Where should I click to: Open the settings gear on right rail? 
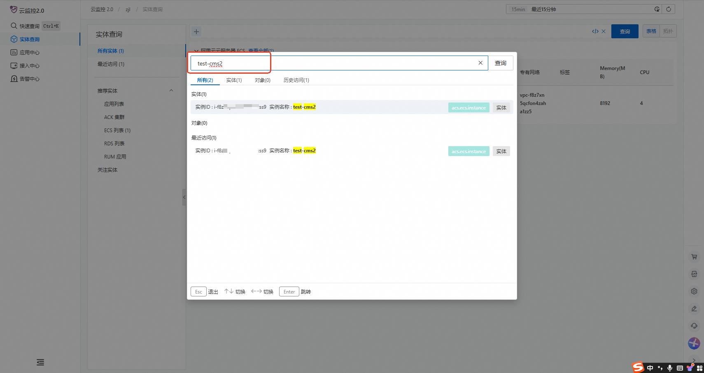(694, 291)
